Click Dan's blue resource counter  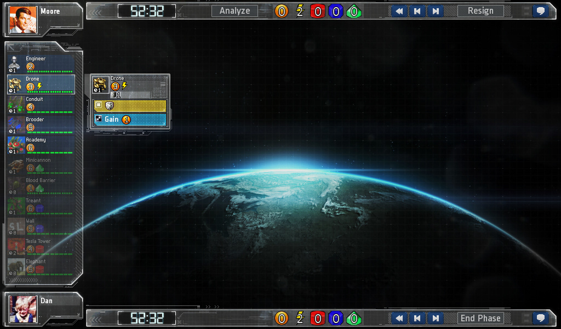(336, 318)
